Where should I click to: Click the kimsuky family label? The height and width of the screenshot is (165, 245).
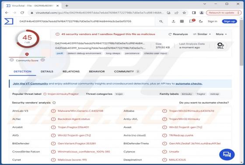click(187, 94)
